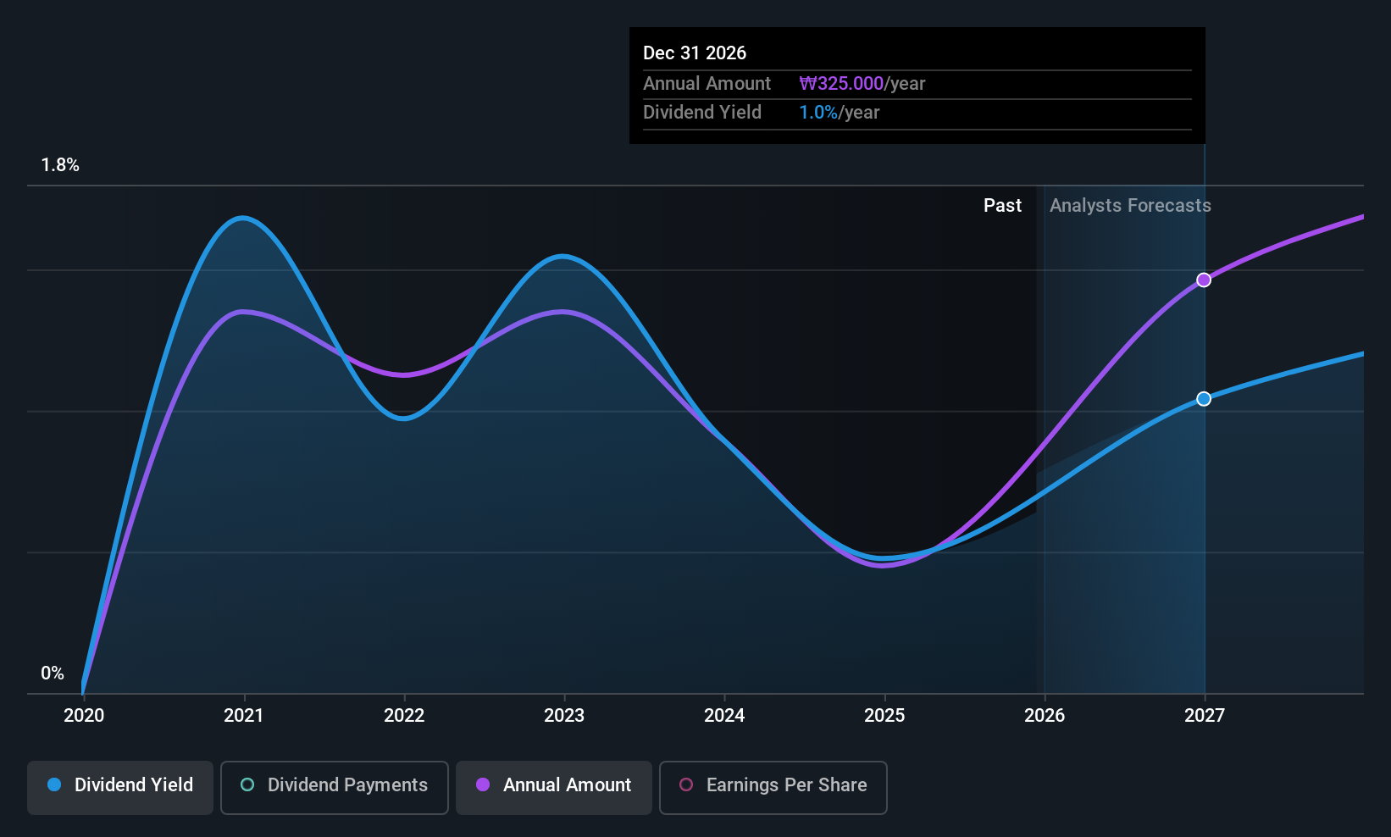Viewport: 1391px width, 837px height.
Task: Click the teal Dividend Payments legend circle
Action: (247, 784)
